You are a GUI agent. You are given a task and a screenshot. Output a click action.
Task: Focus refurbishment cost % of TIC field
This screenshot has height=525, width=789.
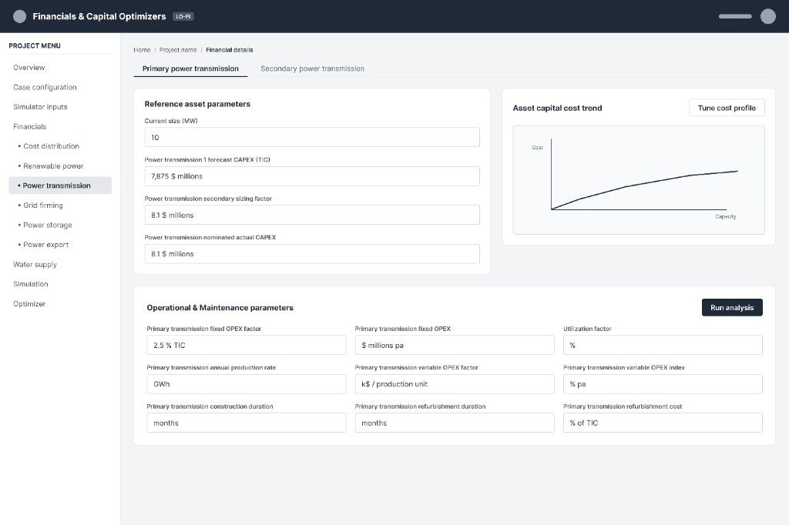point(663,423)
